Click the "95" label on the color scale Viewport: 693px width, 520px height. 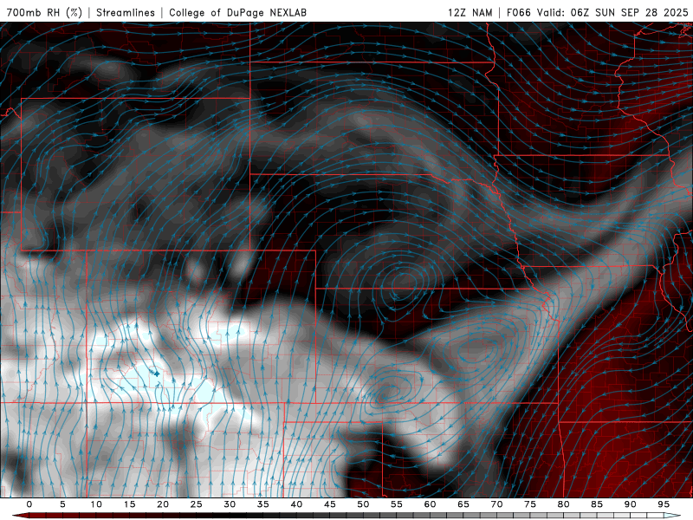coord(664,504)
